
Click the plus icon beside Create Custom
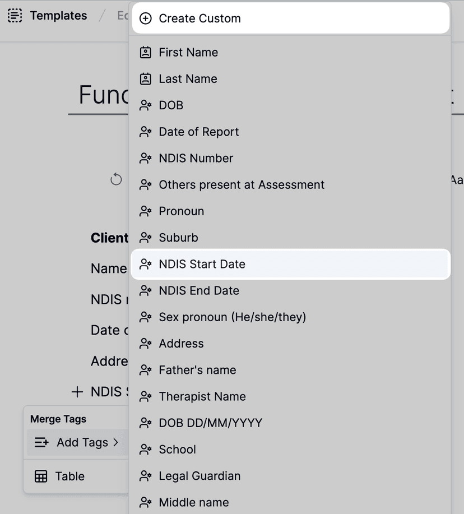point(146,18)
